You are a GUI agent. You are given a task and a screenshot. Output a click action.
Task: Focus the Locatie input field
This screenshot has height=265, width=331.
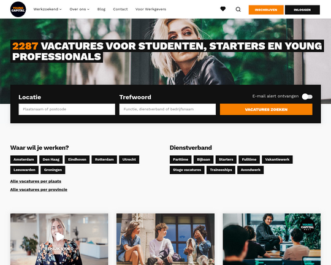[x=67, y=109]
